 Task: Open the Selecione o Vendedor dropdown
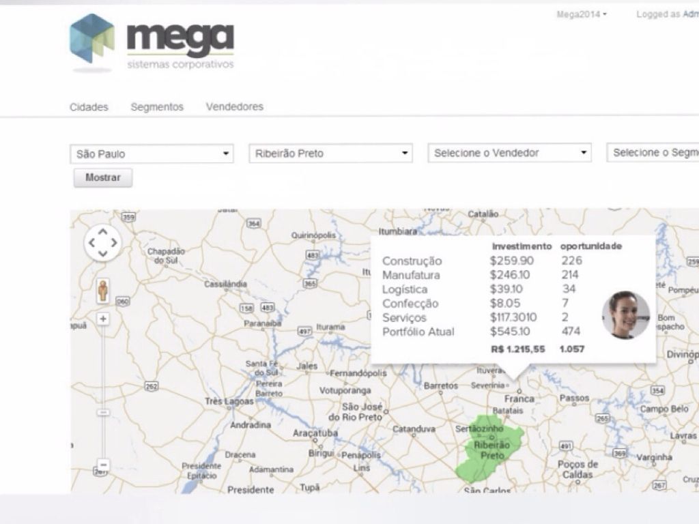509,153
